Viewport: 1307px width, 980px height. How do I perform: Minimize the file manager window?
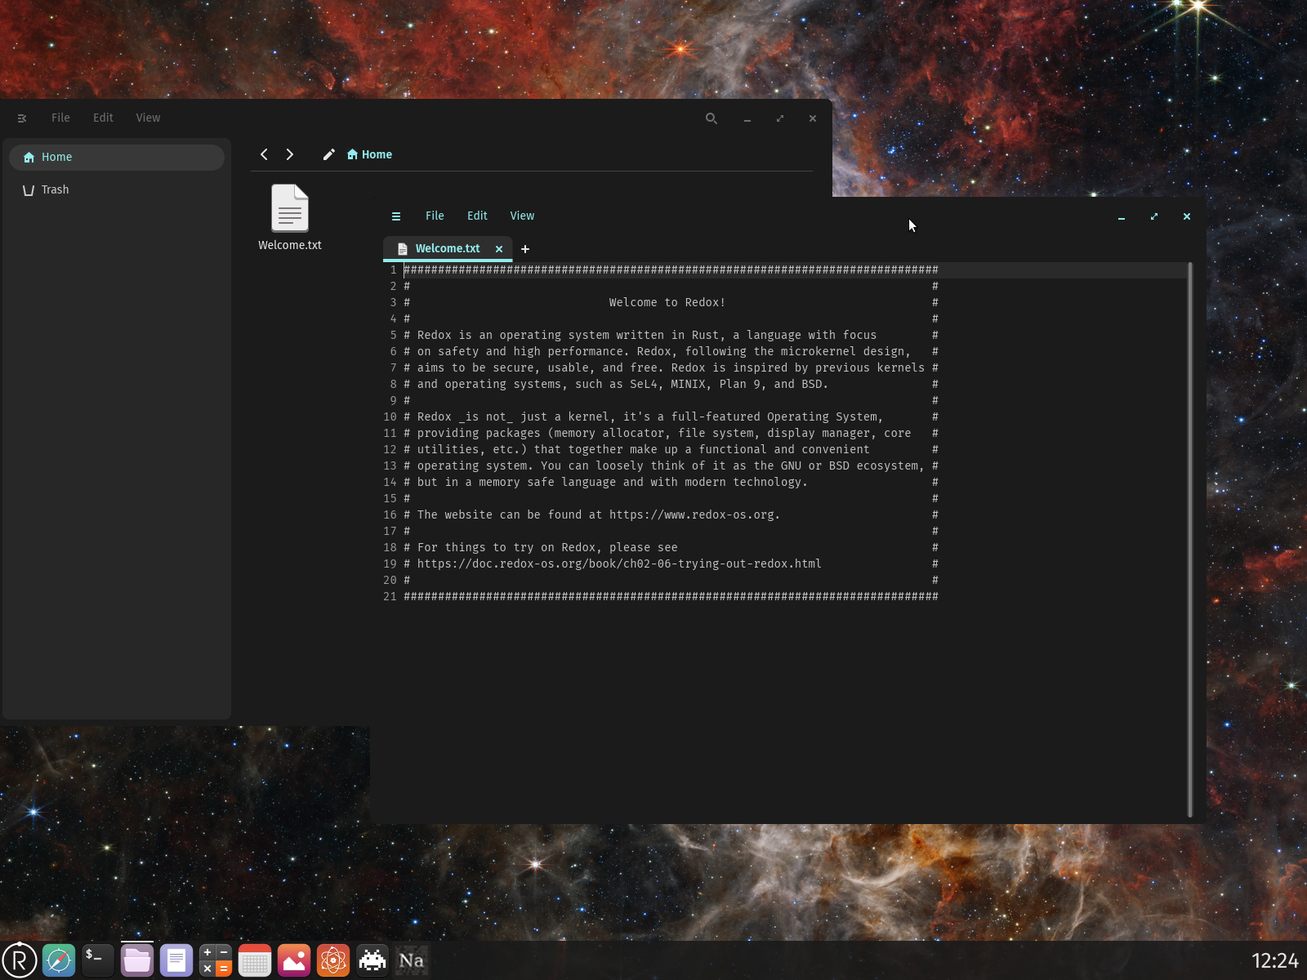[x=747, y=118]
